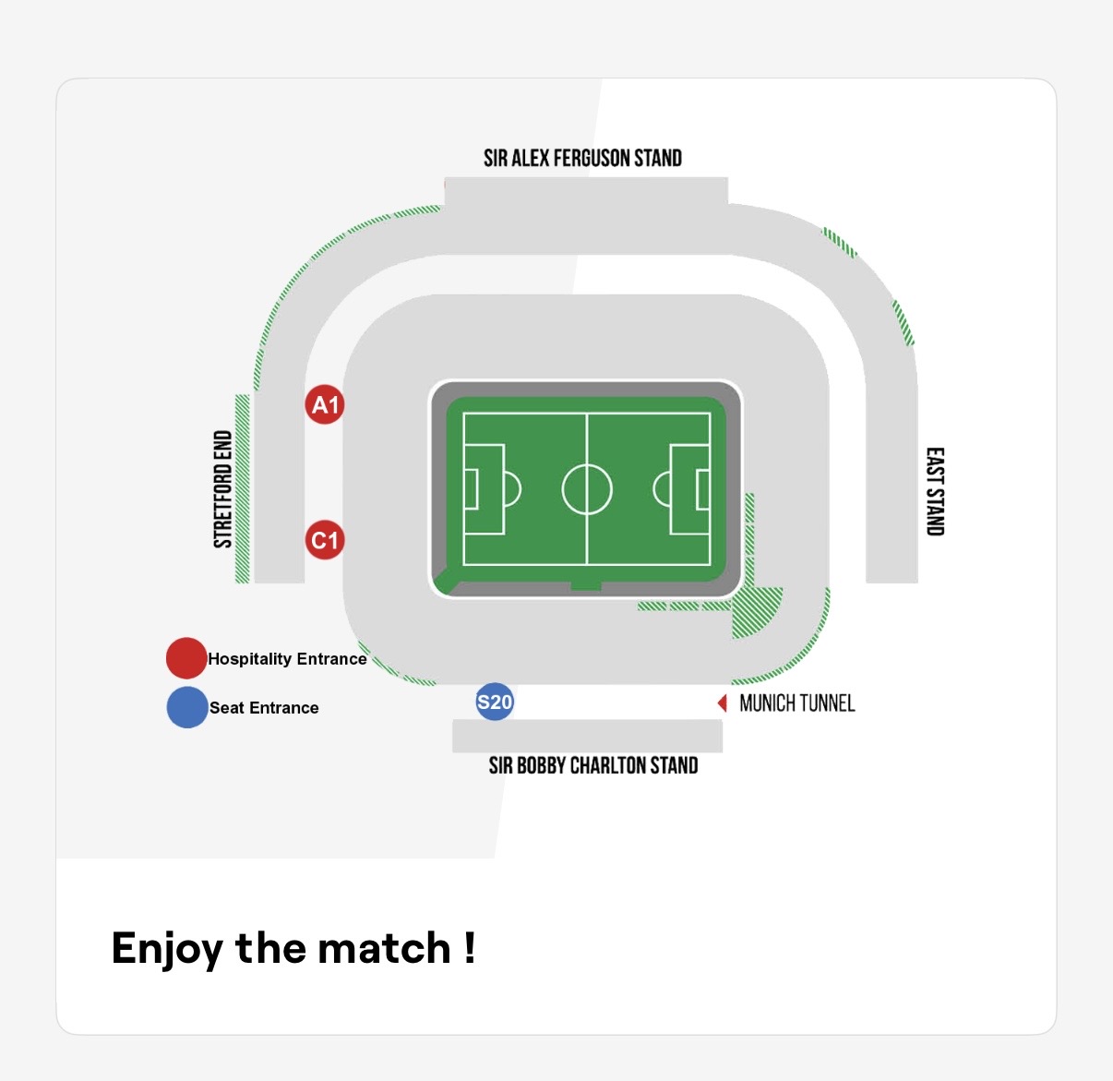Click the blue Seat Entrance legend circle

pyautogui.click(x=187, y=708)
